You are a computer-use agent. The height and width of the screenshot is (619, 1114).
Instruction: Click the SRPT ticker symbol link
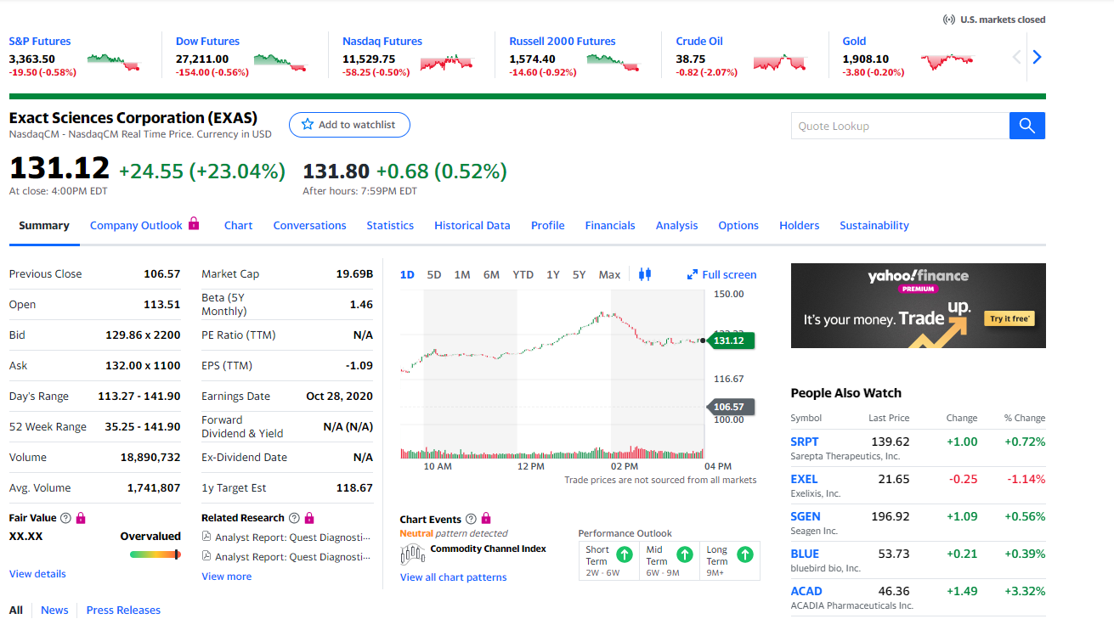coord(805,442)
